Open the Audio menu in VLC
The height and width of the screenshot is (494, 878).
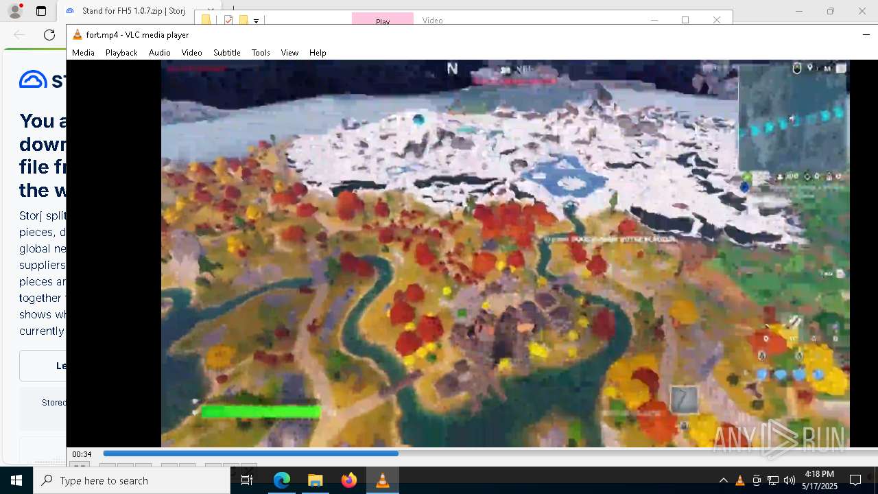[159, 53]
